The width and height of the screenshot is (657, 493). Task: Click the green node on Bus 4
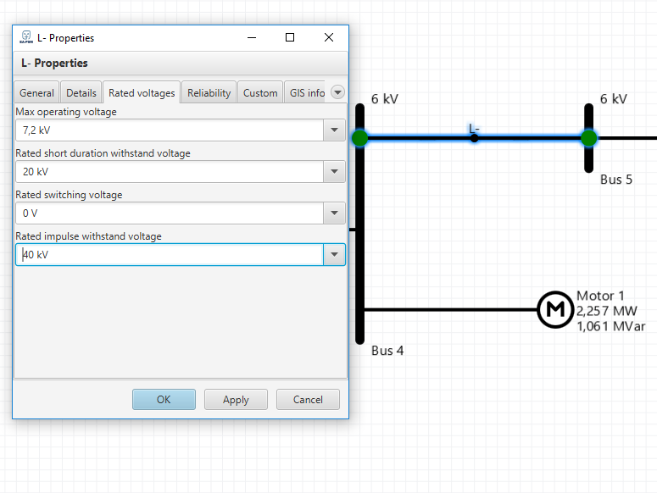point(359,138)
